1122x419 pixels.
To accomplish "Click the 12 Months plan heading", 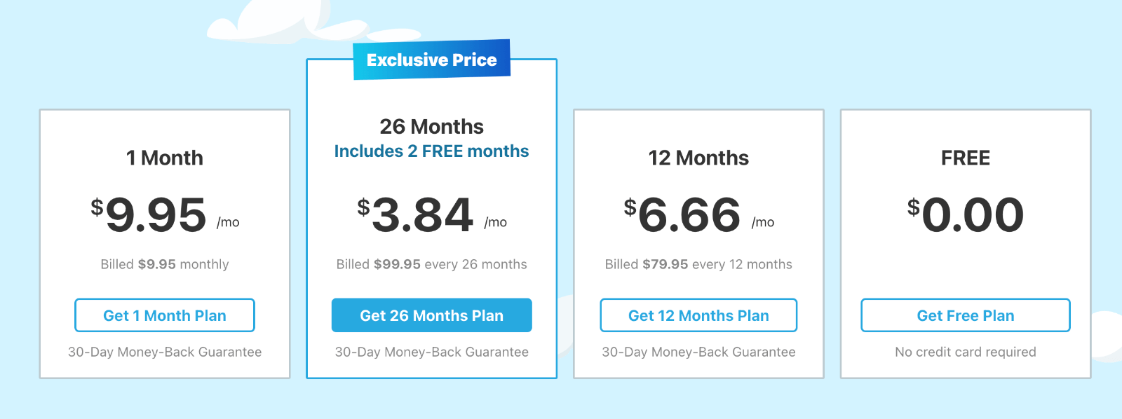I will pos(698,158).
